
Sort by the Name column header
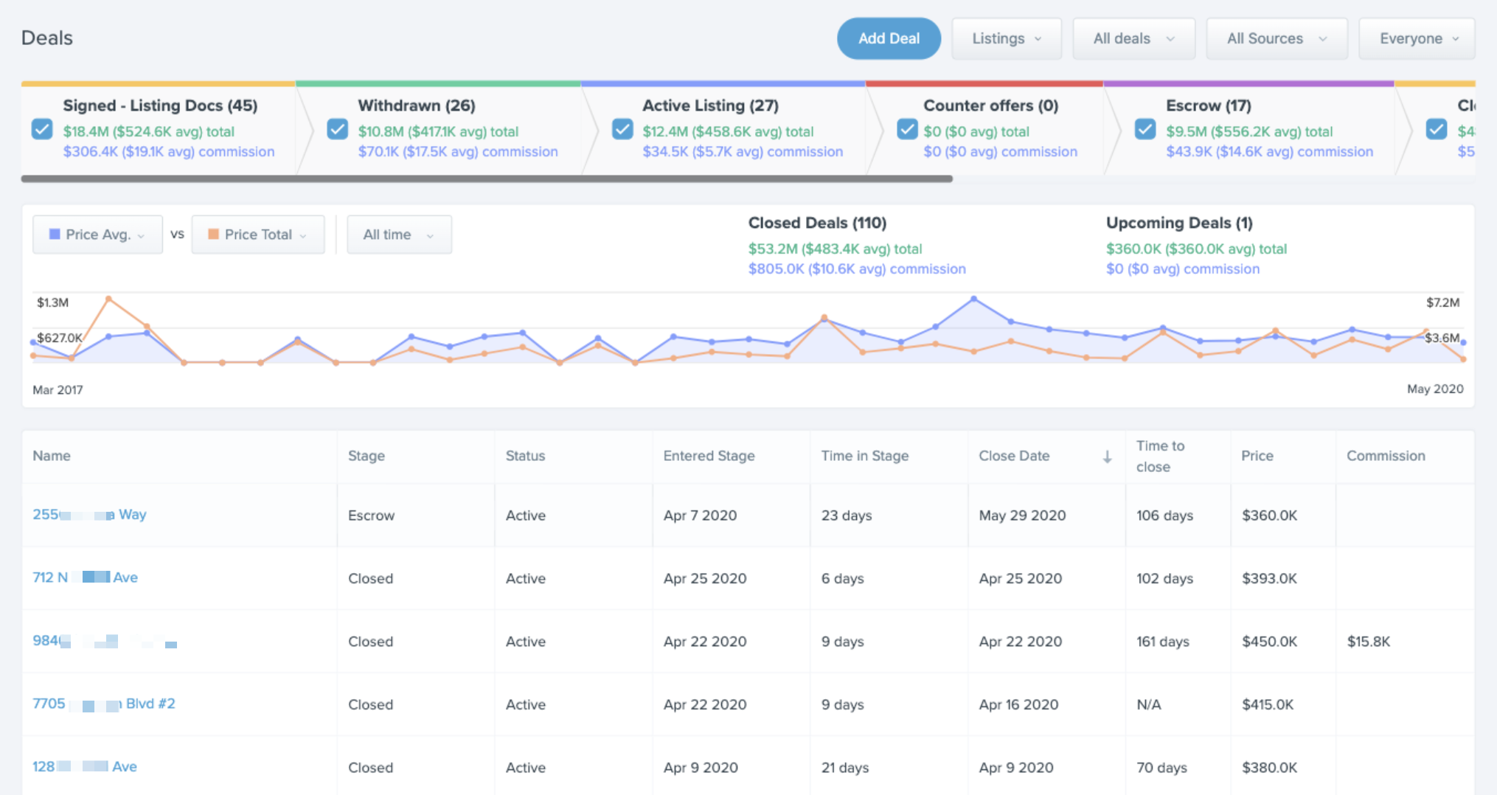[52, 456]
